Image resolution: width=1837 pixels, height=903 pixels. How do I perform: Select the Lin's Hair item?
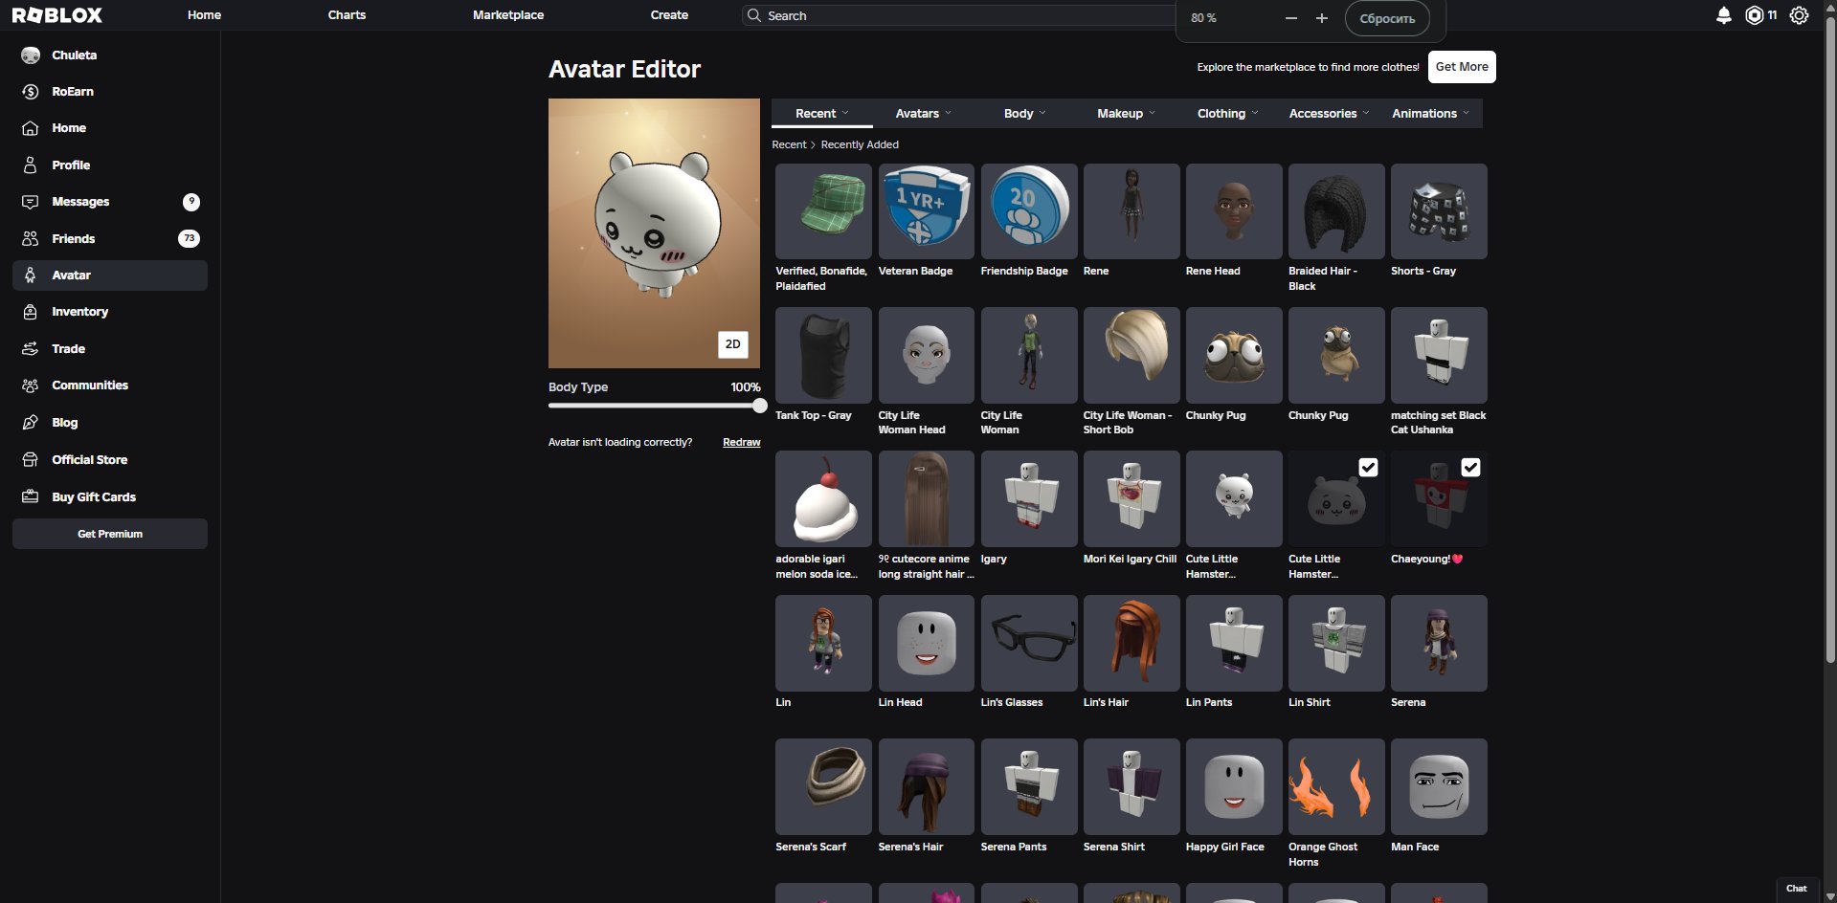pos(1131,643)
